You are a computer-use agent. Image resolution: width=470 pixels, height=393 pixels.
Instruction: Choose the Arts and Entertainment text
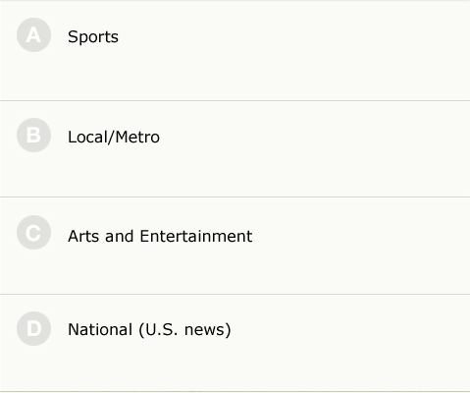[160, 236]
